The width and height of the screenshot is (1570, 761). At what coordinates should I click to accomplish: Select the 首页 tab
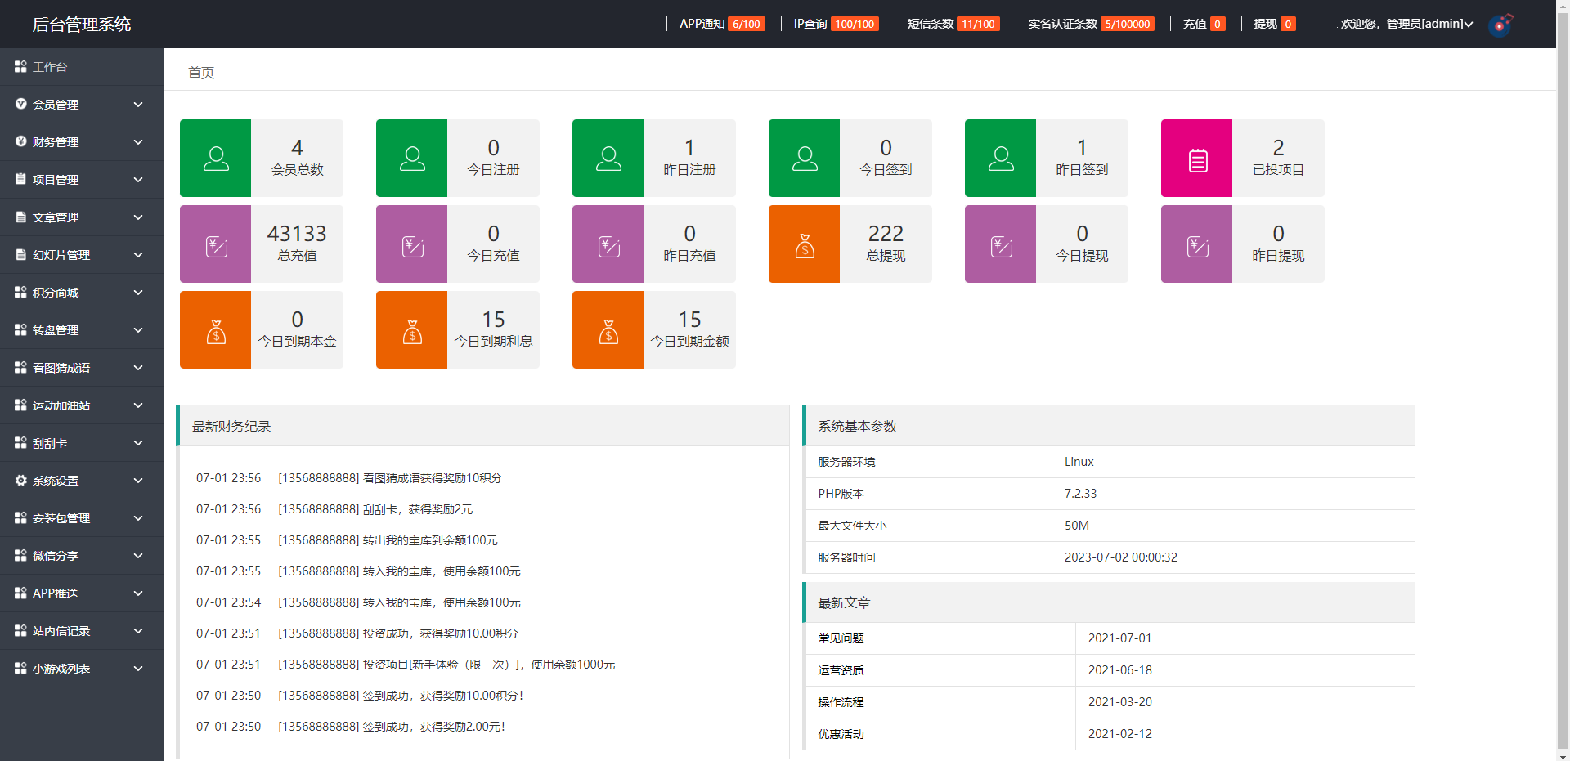201,73
